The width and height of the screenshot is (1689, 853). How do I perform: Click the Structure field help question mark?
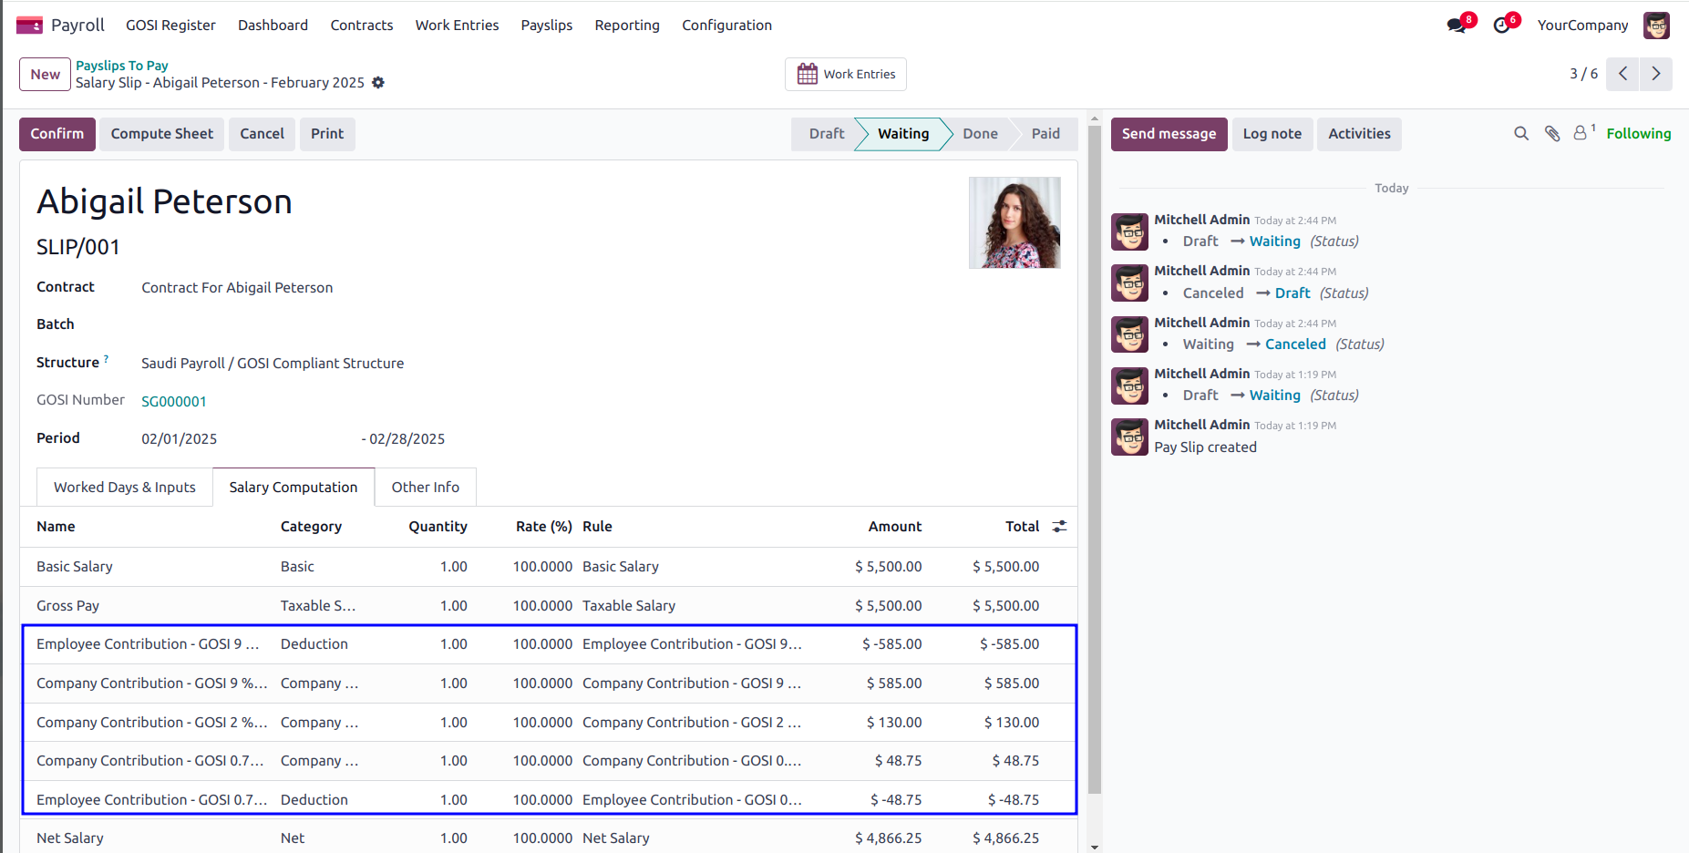pyautogui.click(x=107, y=359)
